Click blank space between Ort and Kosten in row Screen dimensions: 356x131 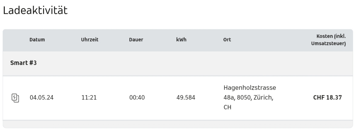point(294,98)
